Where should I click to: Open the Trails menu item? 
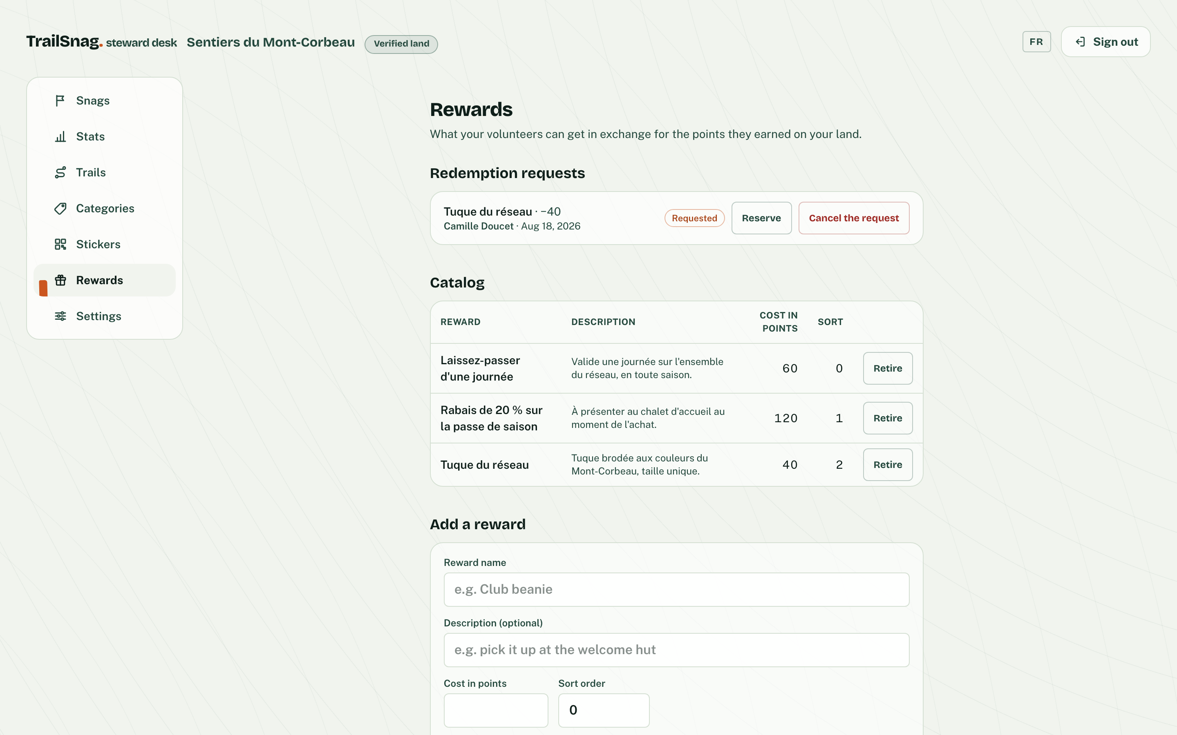click(105, 173)
